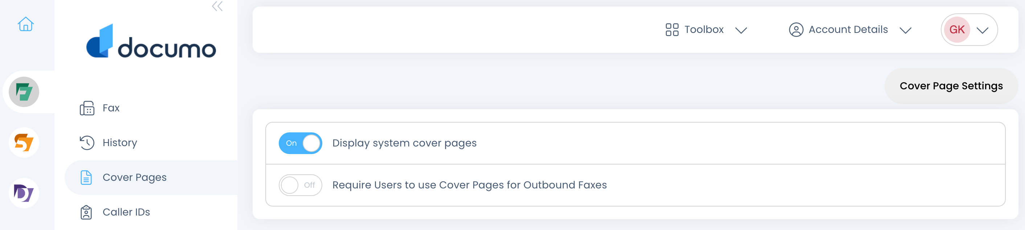1025x230 pixels.
Task: Click the Fax machine icon
Action: (x=87, y=108)
